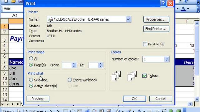Click the vertical scrollbar down arrow
This screenshot has width=200, height=112.
point(197,99)
